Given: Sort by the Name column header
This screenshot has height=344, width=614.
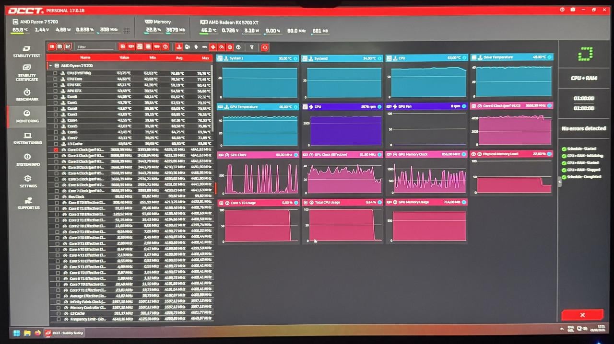Looking at the screenshot, I should [85, 57].
